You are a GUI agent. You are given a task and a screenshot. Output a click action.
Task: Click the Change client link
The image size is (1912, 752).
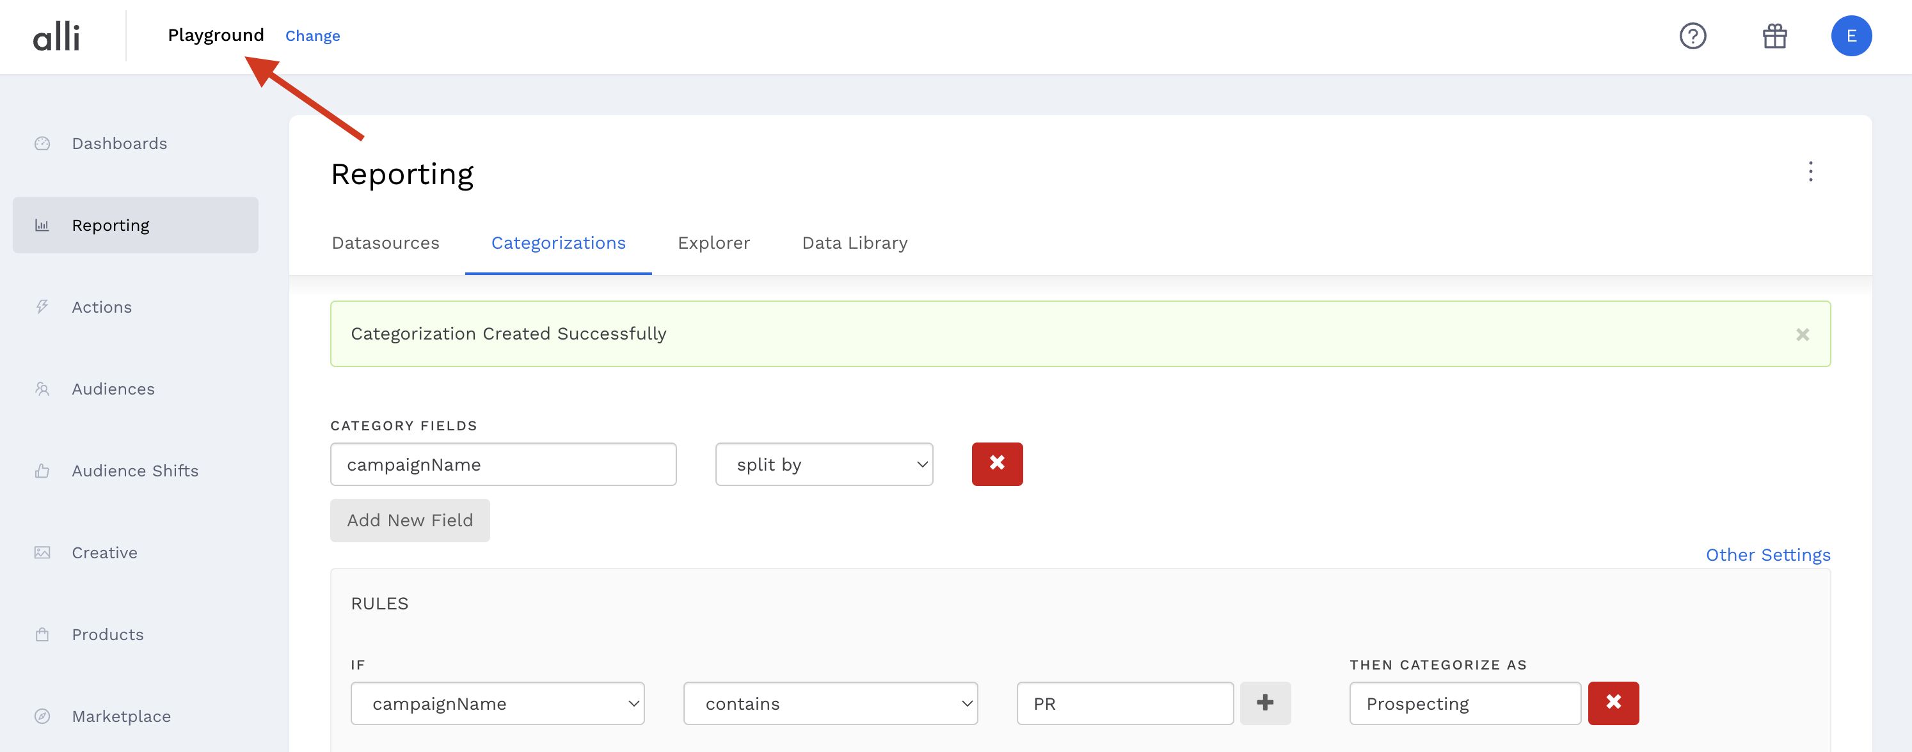[312, 36]
